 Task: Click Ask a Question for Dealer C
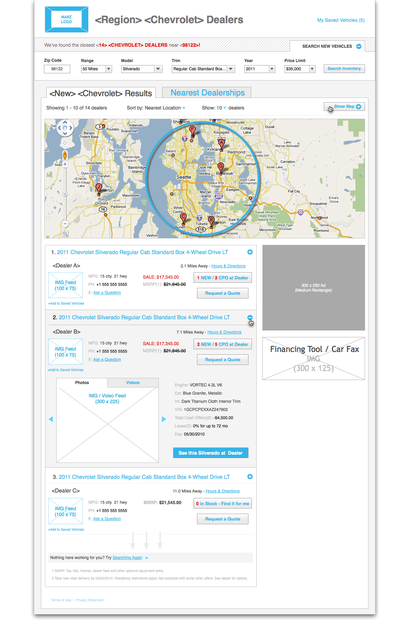tap(107, 519)
